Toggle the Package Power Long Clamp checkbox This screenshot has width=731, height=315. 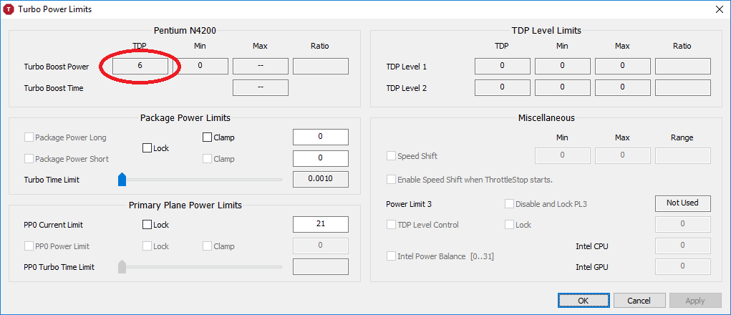(x=208, y=137)
